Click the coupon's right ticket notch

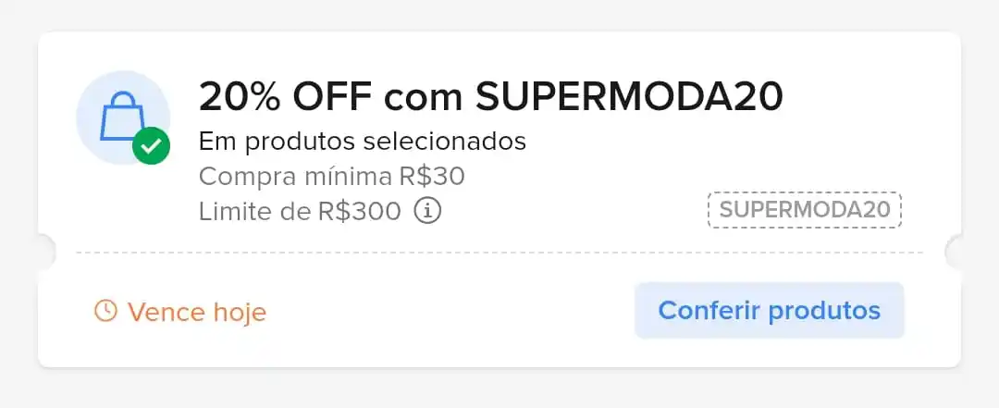[953, 253]
